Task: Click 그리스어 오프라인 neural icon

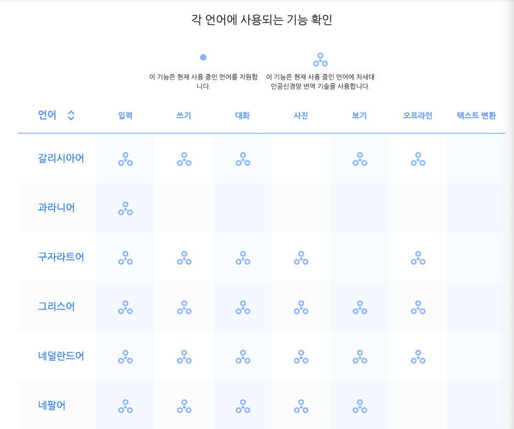Action: coord(418,308)
